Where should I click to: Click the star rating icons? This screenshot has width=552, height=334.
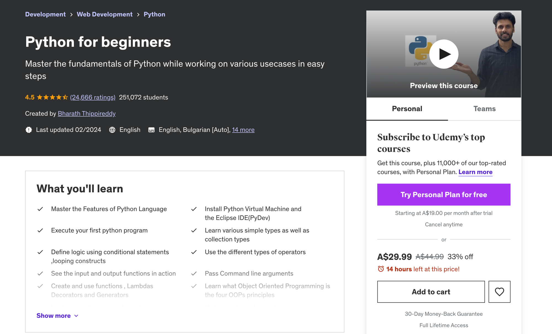pyautogui.click(x=52, y=97)
